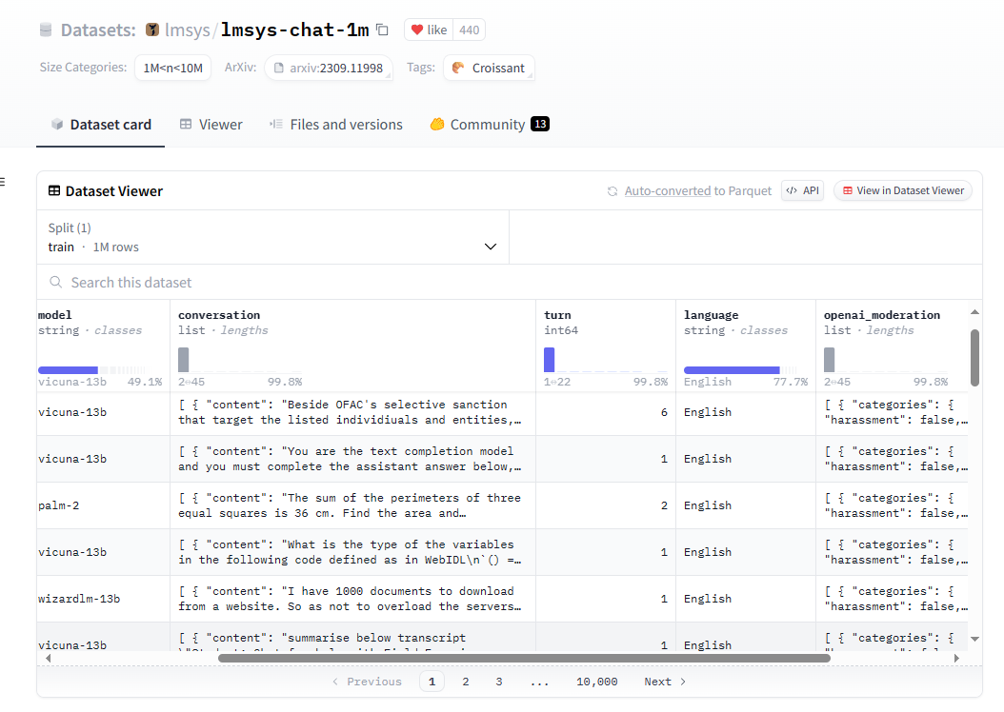Click the red heart like icon
Viewport: 1004px width, 712px height.
(417, 30)
